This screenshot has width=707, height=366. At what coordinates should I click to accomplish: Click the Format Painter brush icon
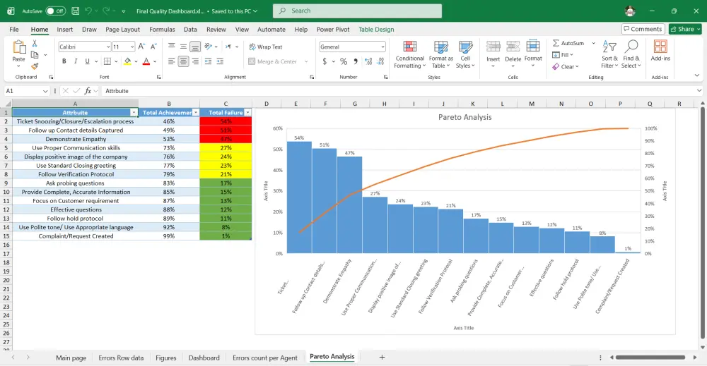[x=34, y=66]
